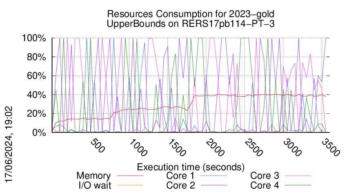
Task: Click the Core 1 legend label
Action: pos(180,176)
